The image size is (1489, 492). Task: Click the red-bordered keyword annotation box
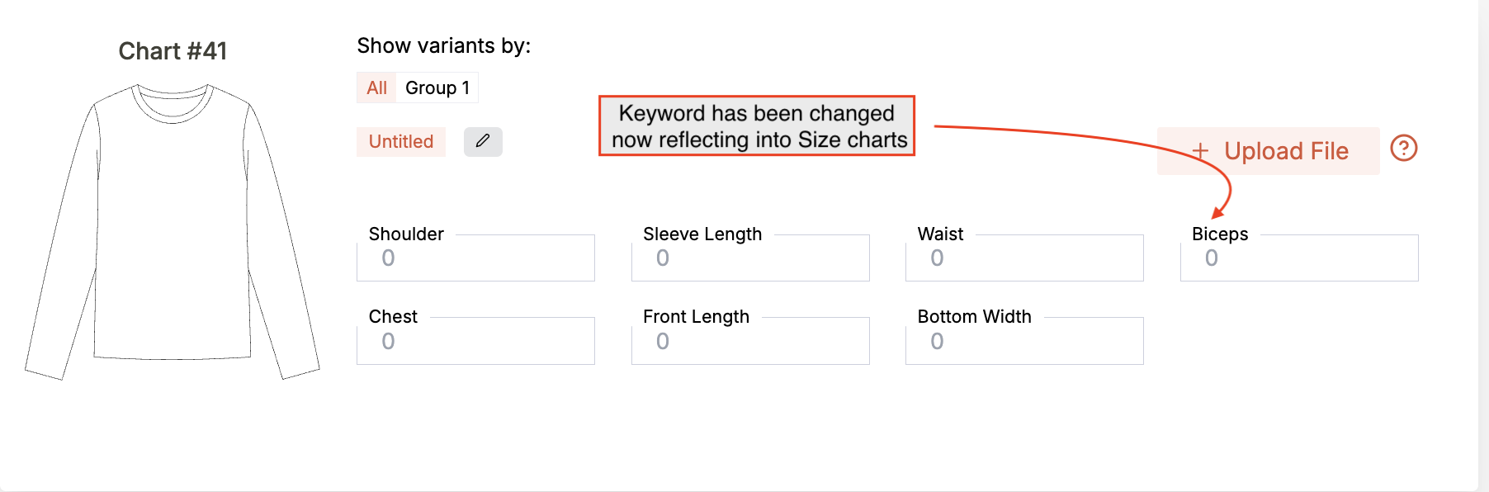(757, 125)
